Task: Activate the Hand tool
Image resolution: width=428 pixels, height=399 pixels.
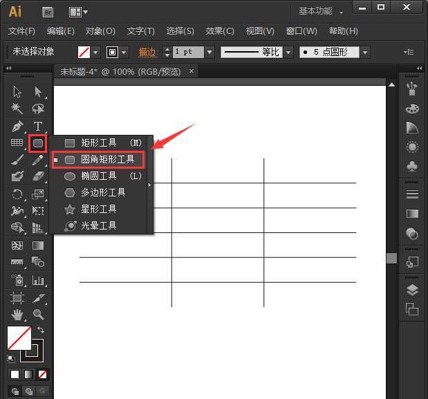Action: point(17,315)
